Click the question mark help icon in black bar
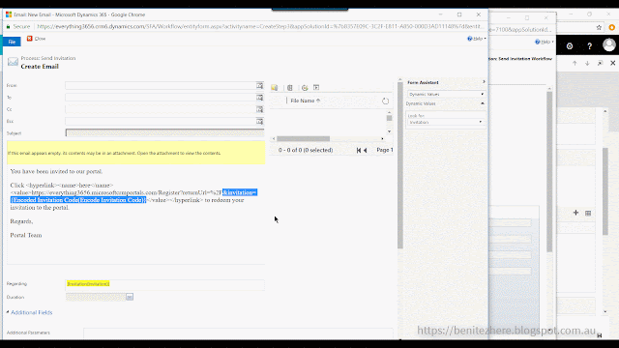 click(x=589, y=46)
